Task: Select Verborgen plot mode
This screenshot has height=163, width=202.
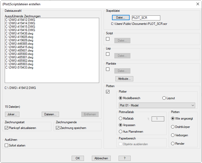Action: pos(173,135)
